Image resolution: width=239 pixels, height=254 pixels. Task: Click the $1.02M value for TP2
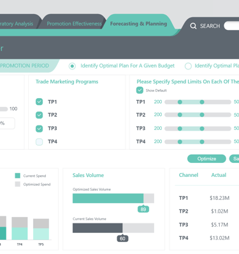click(x=219, y=211)
